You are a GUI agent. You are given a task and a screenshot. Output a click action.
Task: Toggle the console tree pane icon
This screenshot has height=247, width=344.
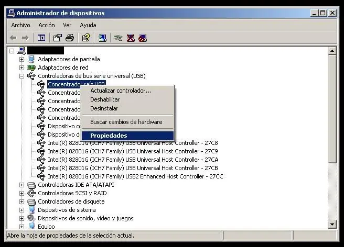[41, 38]
